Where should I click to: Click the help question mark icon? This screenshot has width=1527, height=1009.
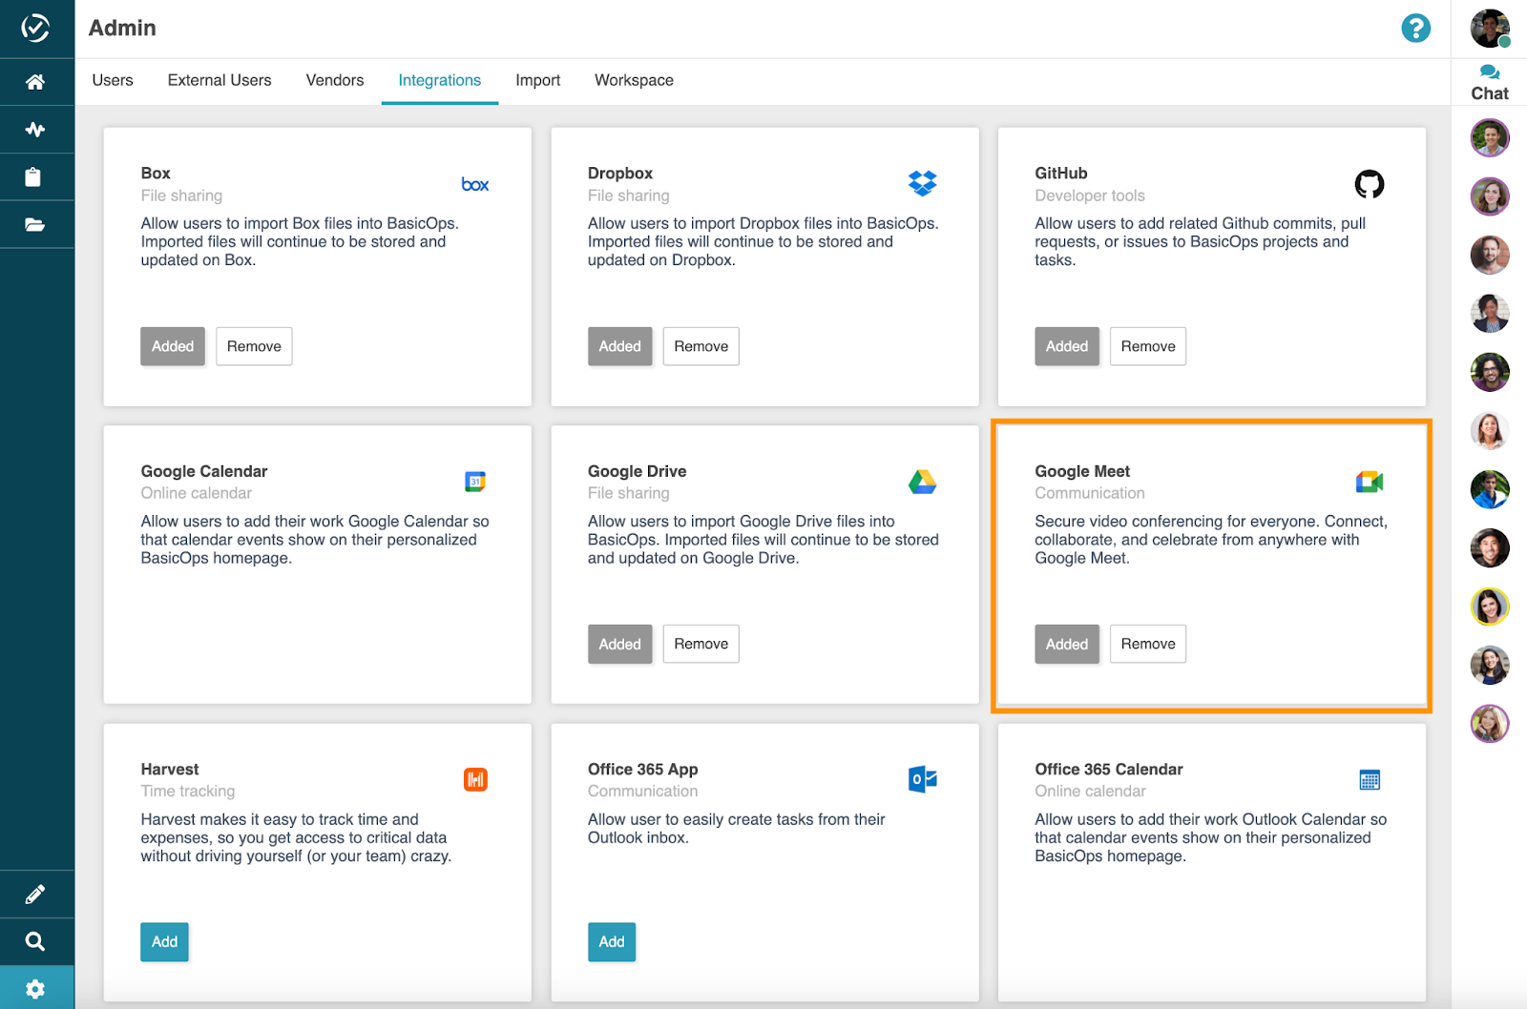click(1415, 29)
